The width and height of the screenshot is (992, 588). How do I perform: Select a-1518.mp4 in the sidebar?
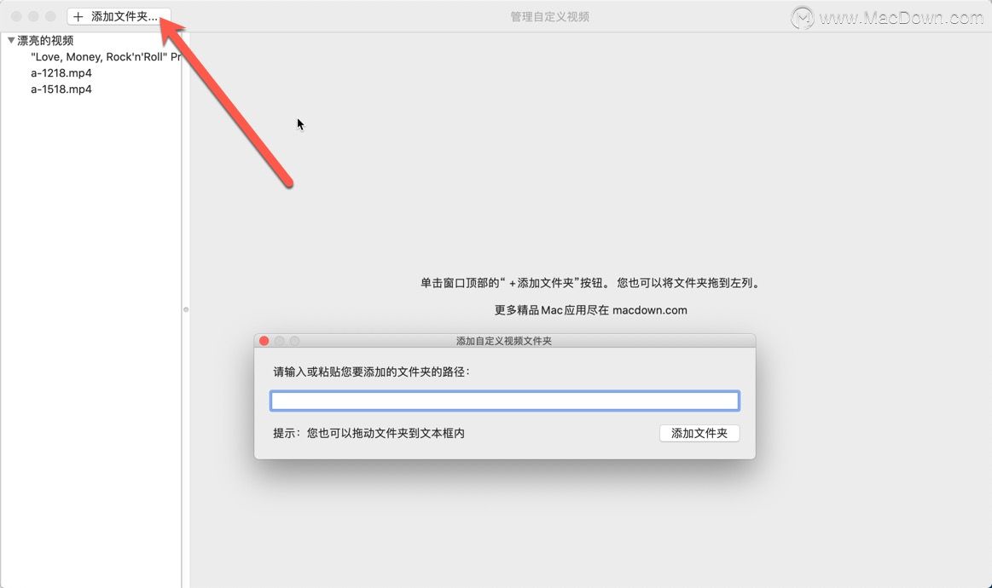(x=61, y=89)
